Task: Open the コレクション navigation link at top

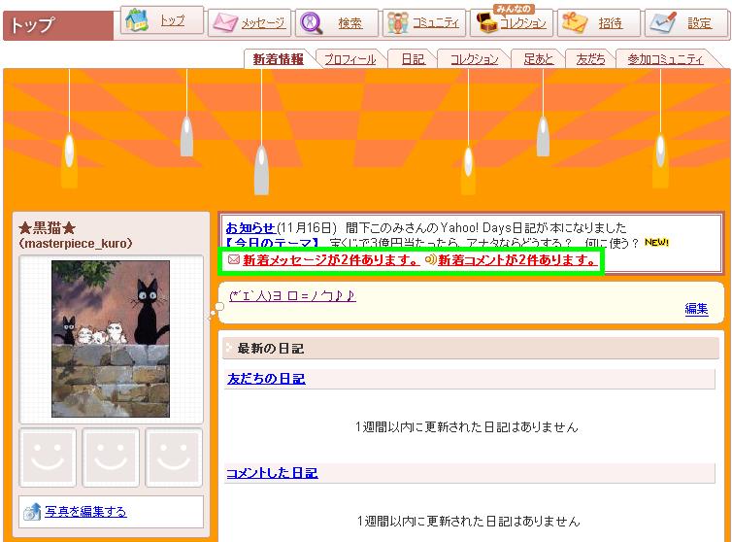Action: [523, 23]
